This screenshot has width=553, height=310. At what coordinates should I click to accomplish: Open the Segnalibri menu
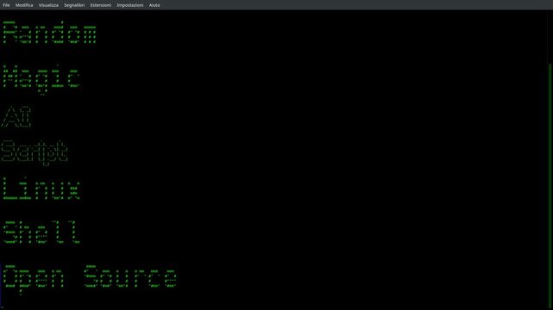(x=74, y=5)
